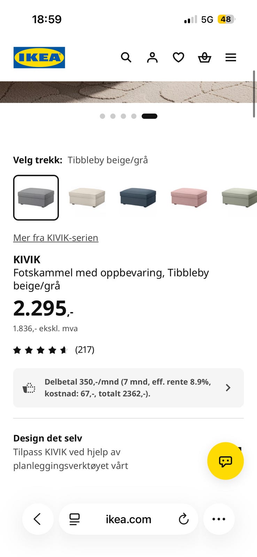Open browser three-dots more options
Screen dimensions: 257x557
[219, 519]
